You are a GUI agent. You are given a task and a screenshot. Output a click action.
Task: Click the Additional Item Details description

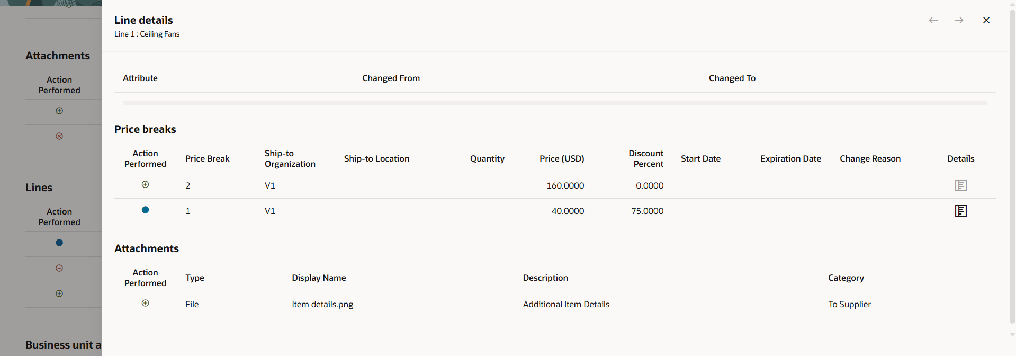[x=566, y=304]
